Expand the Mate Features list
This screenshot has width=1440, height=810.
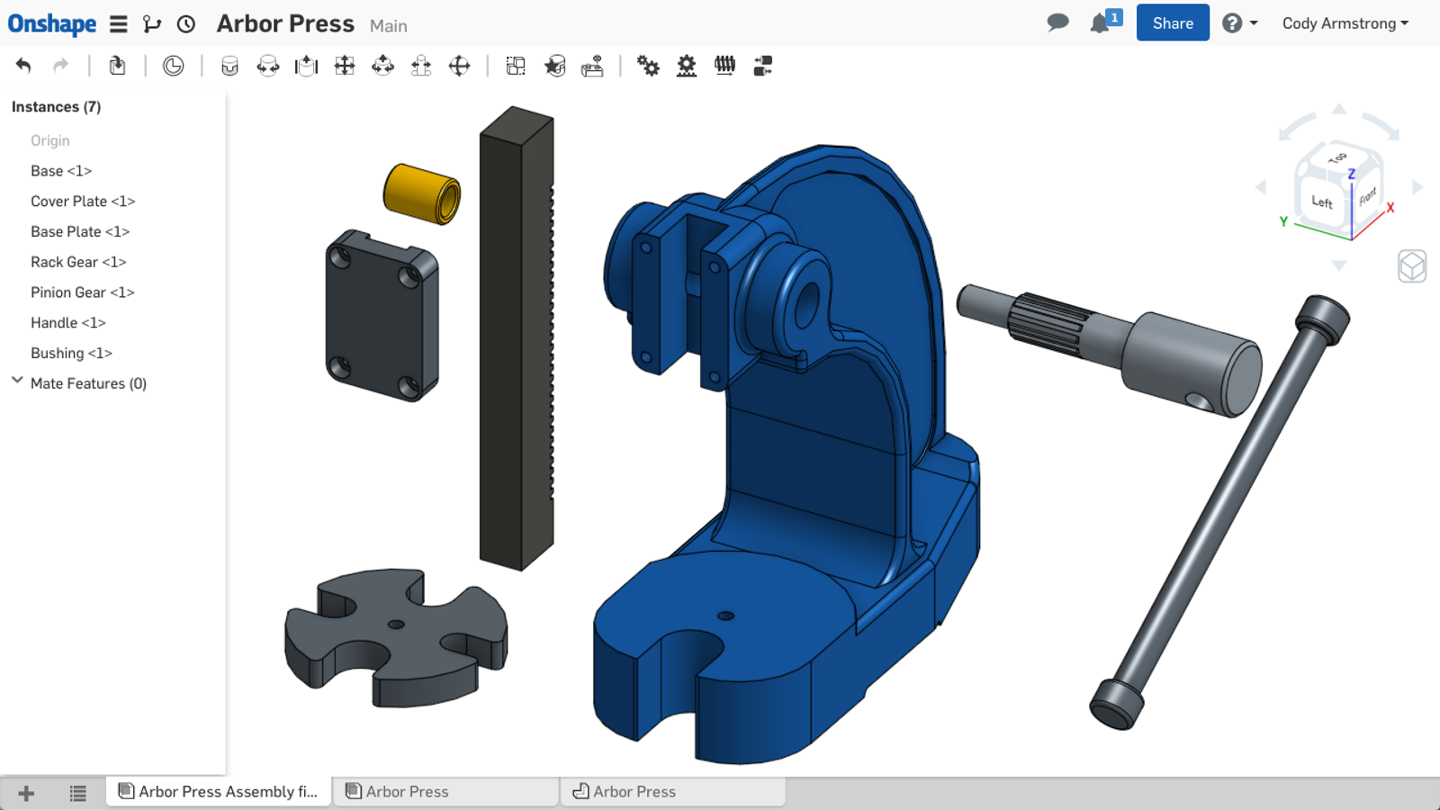pos(17,381)
